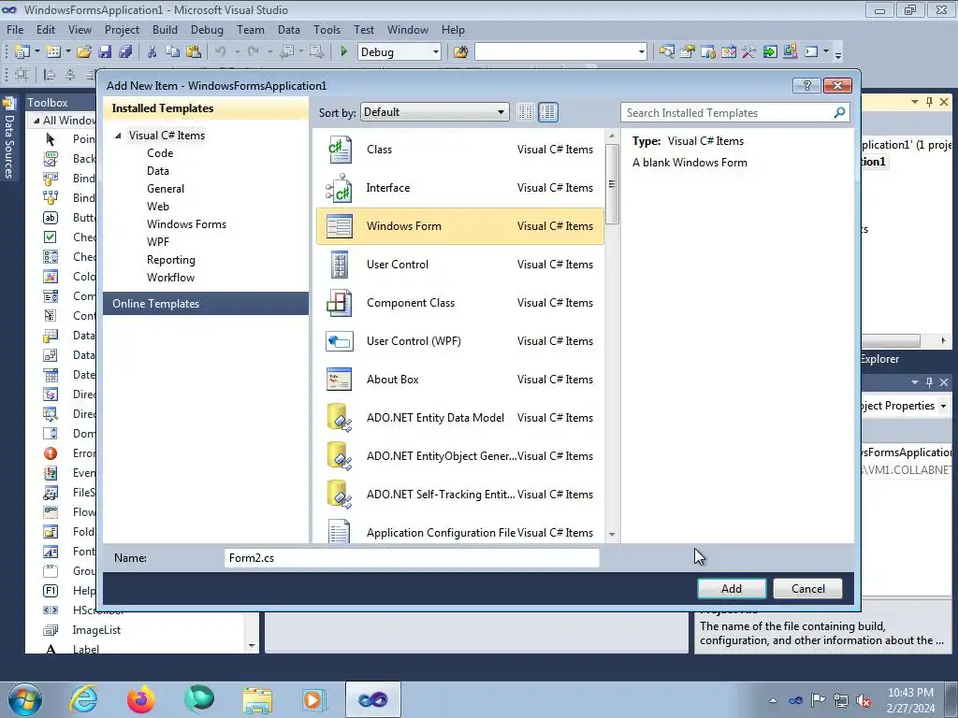Open Solution Explorer from the toolbar icon
Viewport: 958px width, 718px height.
pos(666,52)
